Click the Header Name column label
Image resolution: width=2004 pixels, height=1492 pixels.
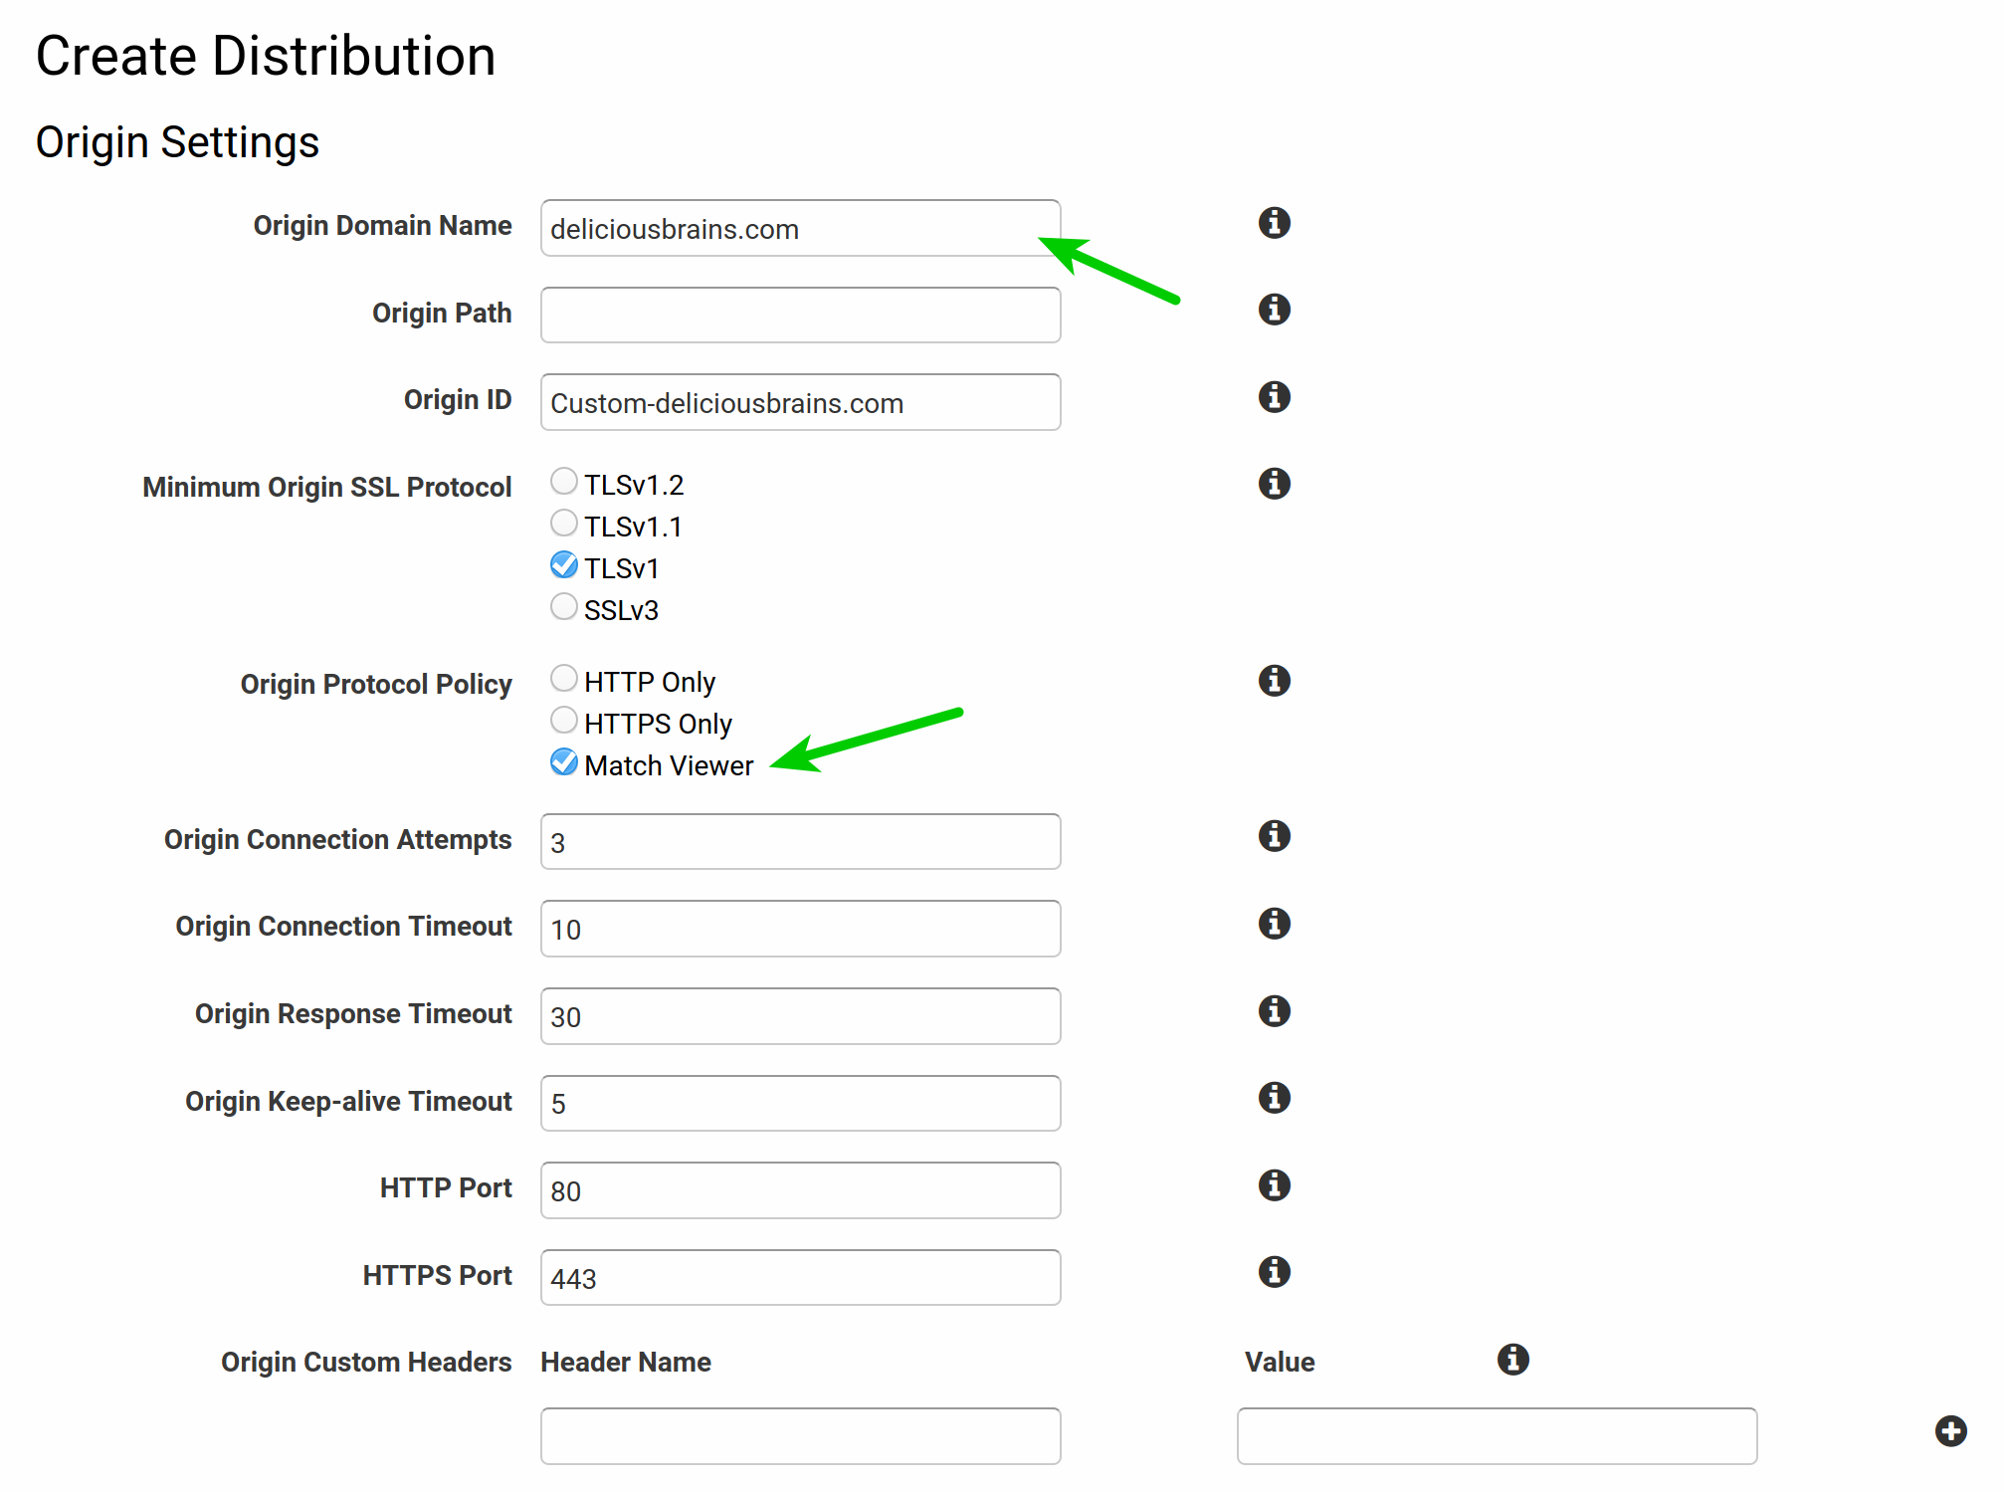pos(625,1362)
